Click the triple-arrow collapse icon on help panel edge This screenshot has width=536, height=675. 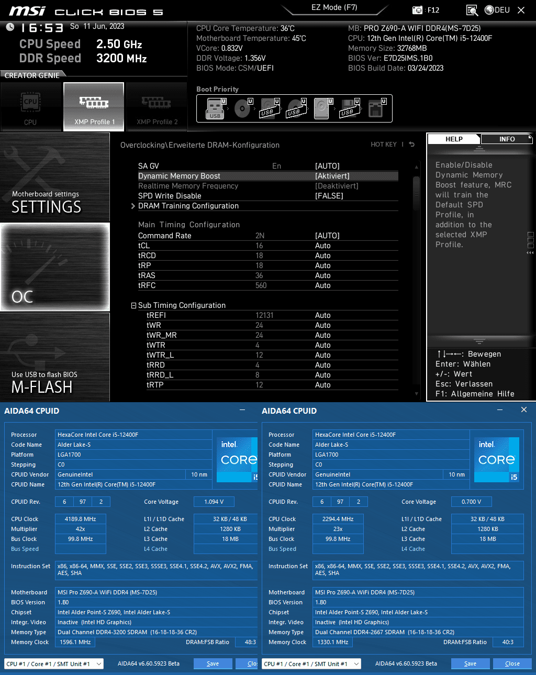[530, 253]
